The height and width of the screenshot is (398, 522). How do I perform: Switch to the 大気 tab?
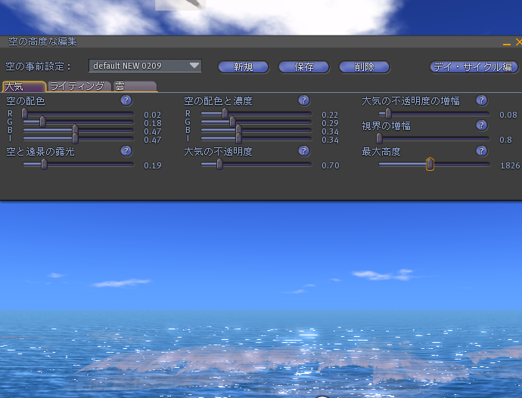pos(24,86)
